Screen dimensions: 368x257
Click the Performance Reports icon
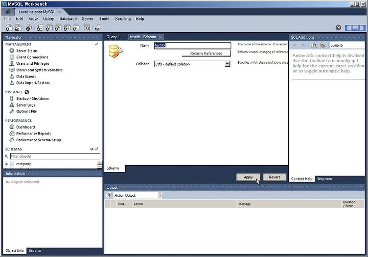click(x=12, y=133)
